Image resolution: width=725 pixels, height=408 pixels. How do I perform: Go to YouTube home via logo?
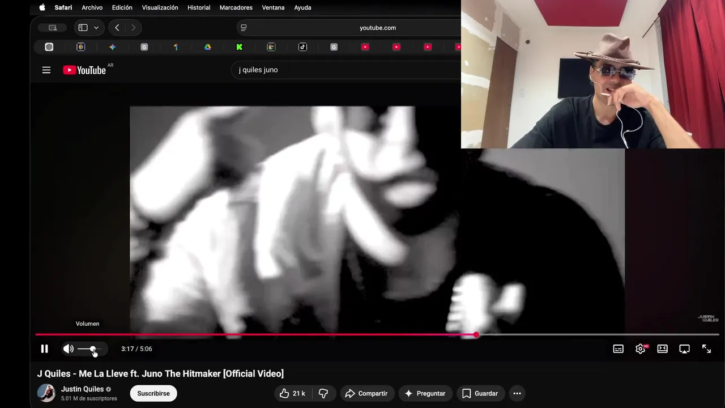[x=84, y=70]
